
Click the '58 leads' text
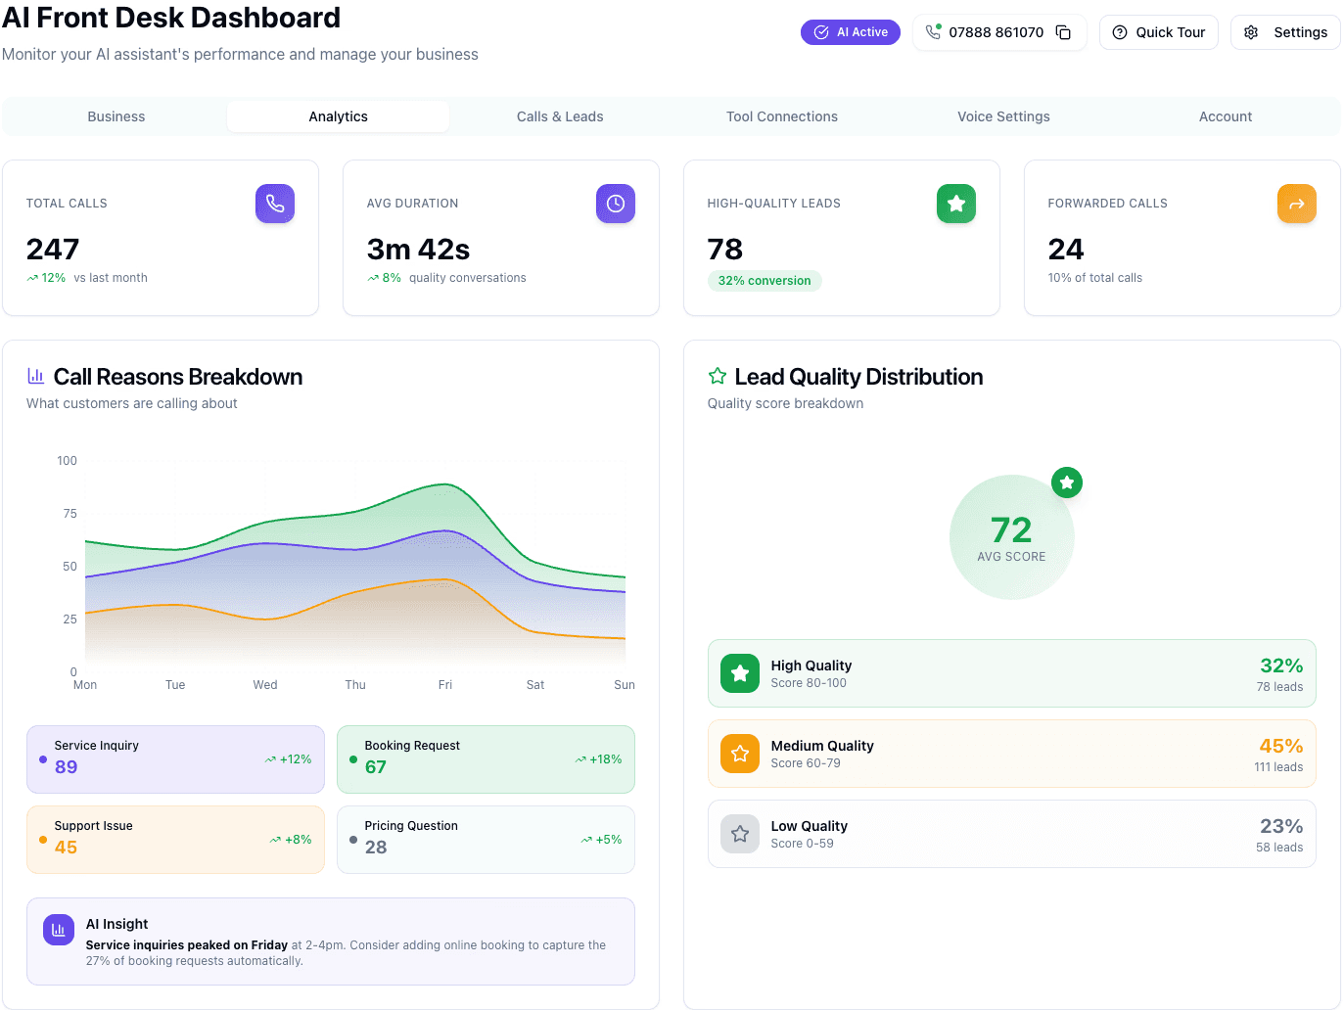[x=1279, y=848]
